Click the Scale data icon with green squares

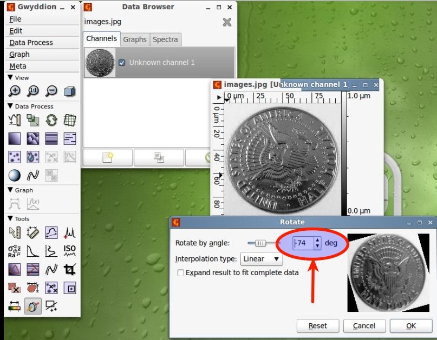point(33,120)
